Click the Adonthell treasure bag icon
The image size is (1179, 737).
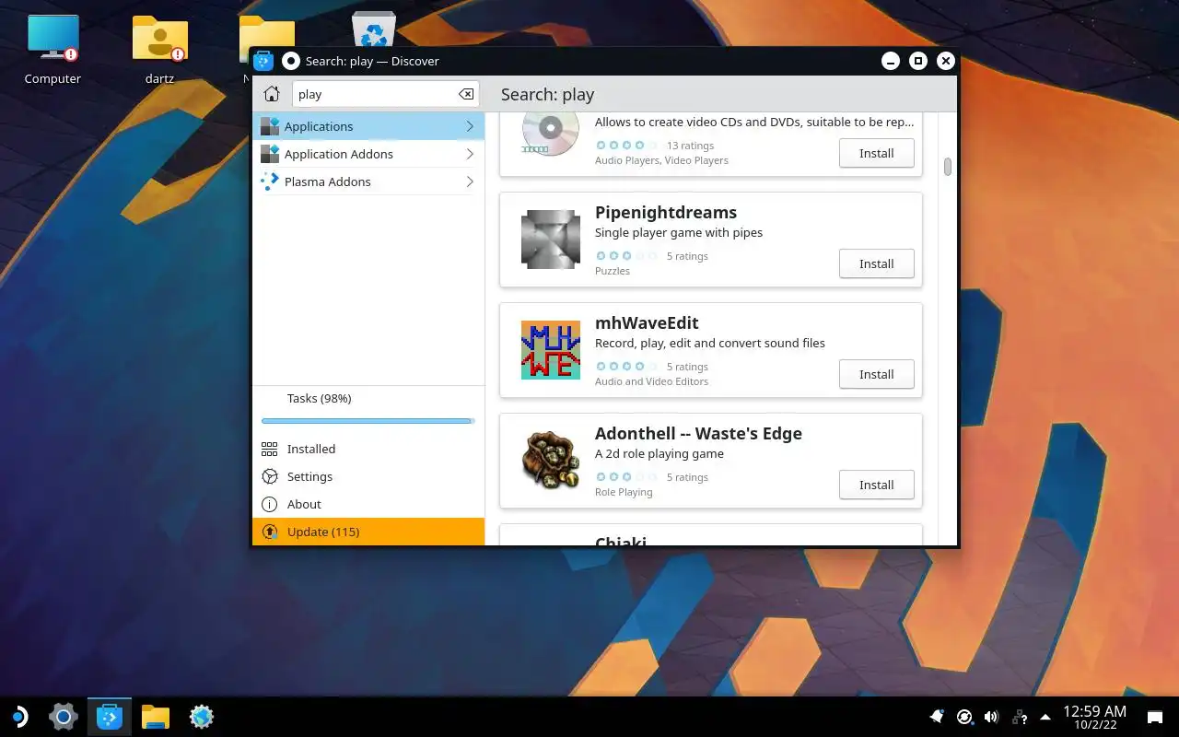click(x=551, y=461)
